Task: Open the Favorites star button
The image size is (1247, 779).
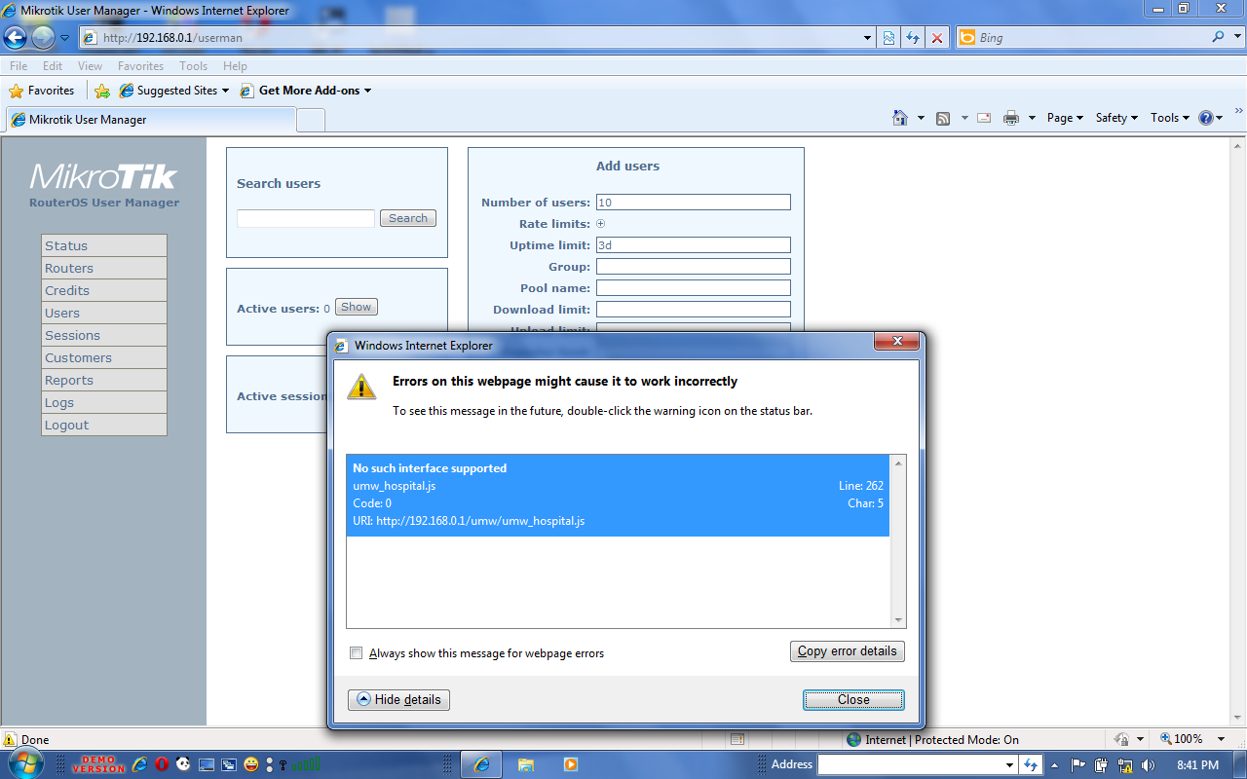Action: [42, 91]
